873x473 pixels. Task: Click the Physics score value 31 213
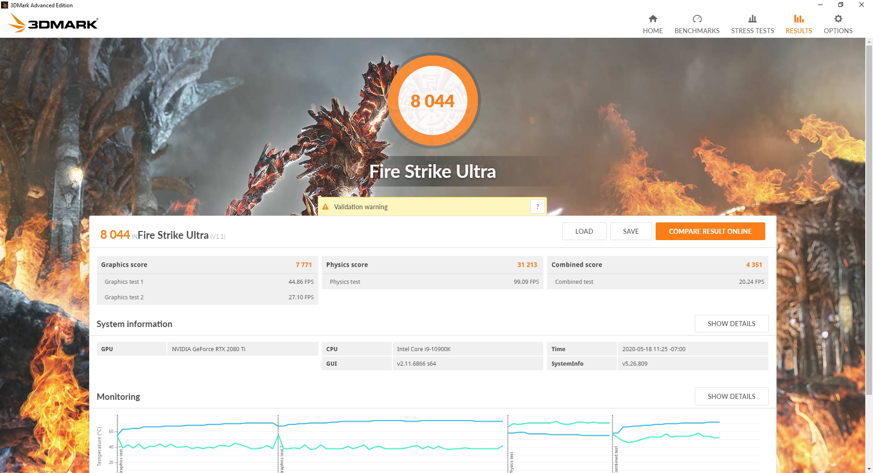[527, 264]
